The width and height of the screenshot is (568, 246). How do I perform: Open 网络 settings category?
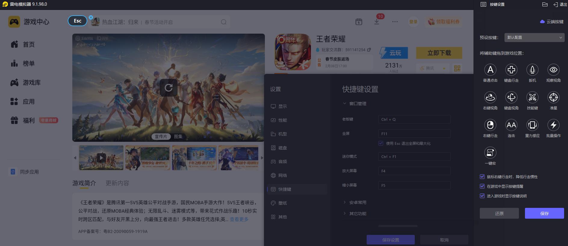(x=297, y=175)
